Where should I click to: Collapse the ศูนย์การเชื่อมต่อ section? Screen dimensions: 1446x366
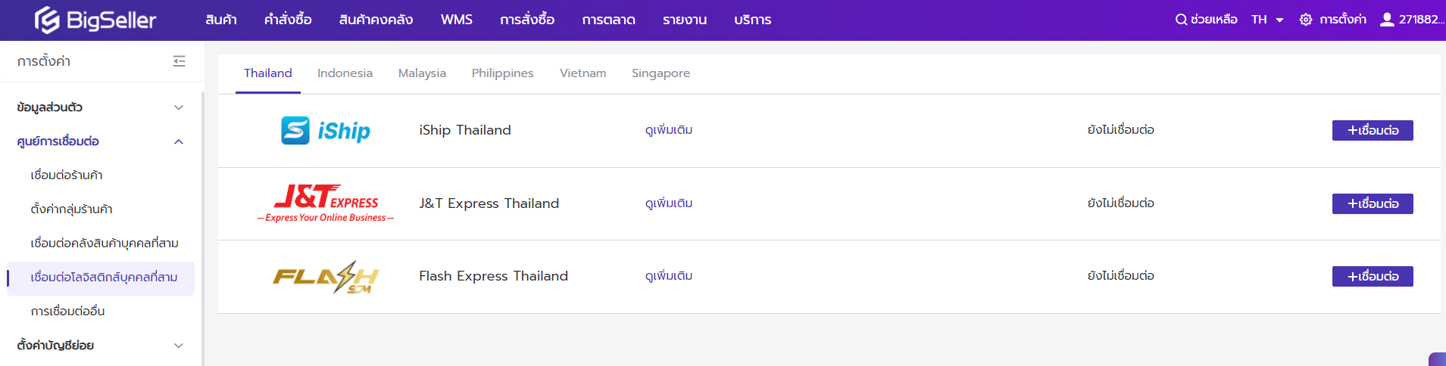(x=179, y=141)
